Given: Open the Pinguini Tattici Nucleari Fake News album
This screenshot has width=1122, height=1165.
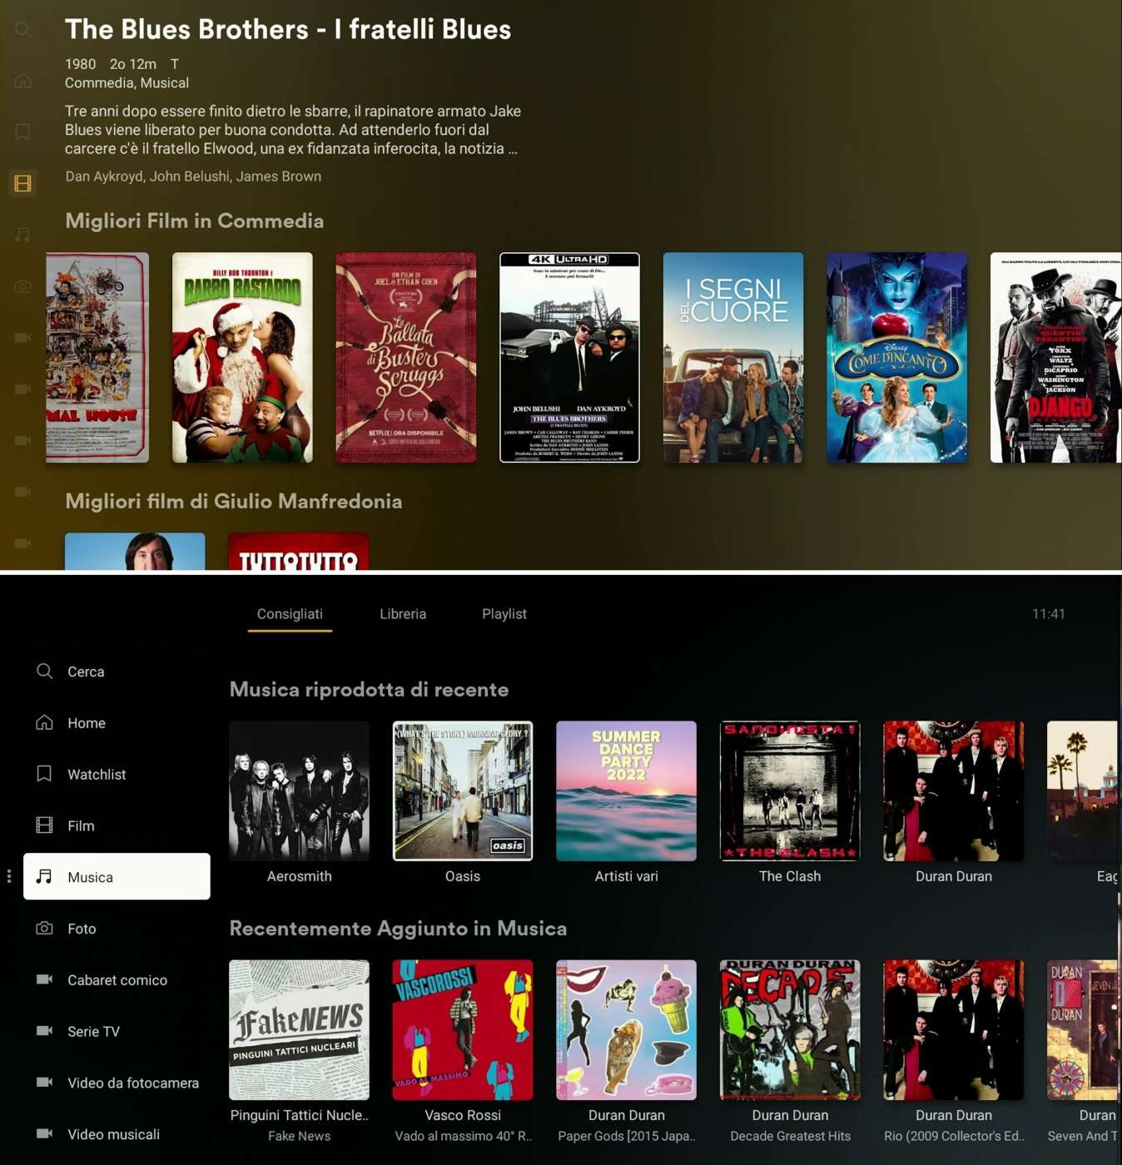Looking at the screenshot, I should [x=299, y=1029].
